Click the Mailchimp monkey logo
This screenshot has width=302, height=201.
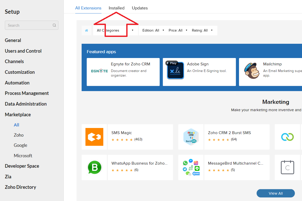(x=251, y=71)
